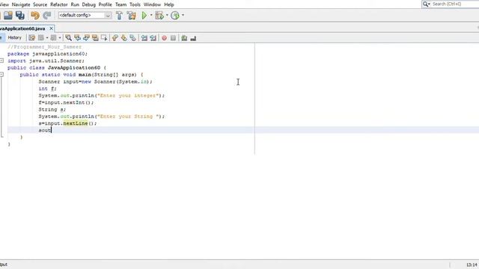
Task: Click the Shift Line Left icon
Action: coord(144,38)
